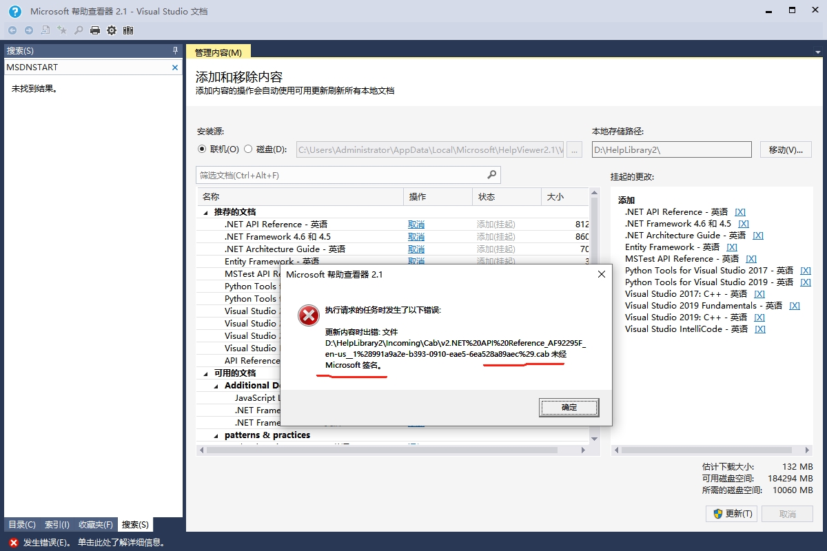
Task: Switch to the 索引(I) tab
Action: point(57,525)
